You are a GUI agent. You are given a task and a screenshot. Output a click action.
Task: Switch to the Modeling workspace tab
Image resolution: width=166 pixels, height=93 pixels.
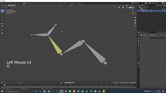click(29, 3)
